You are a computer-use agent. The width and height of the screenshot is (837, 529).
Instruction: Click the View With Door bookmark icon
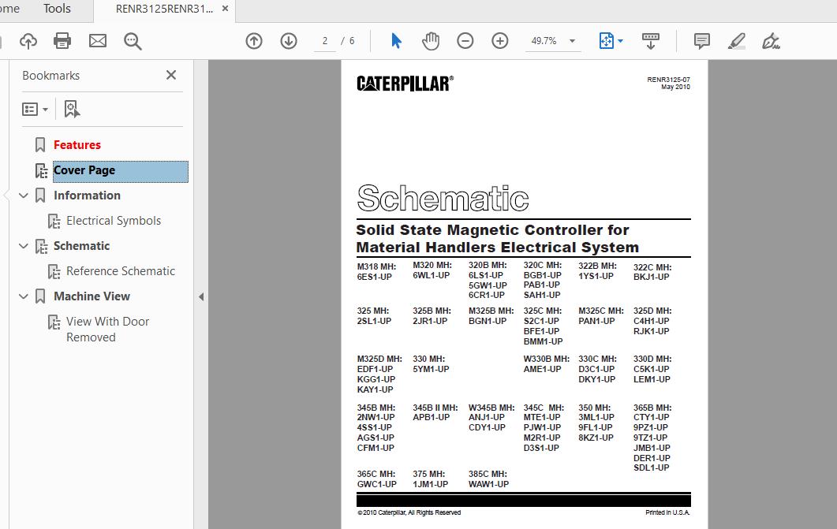[54, 322]
